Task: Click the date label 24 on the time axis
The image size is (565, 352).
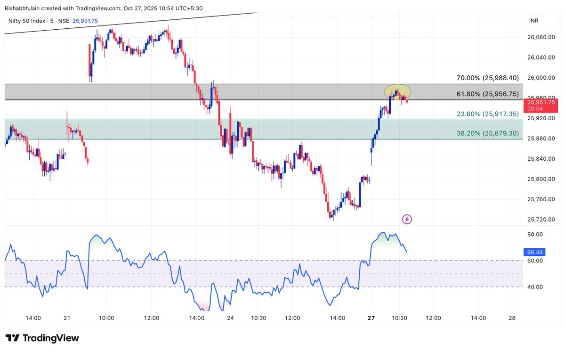Action: coord(230,318)
